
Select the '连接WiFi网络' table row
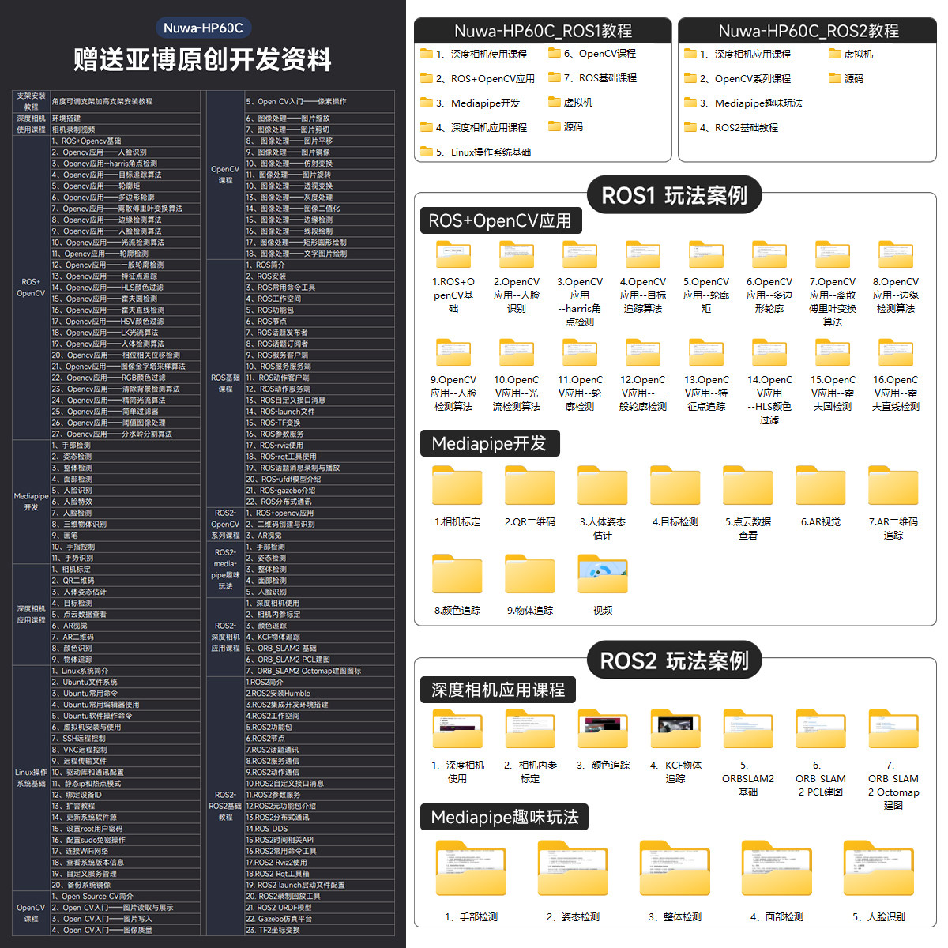point(124,851)
